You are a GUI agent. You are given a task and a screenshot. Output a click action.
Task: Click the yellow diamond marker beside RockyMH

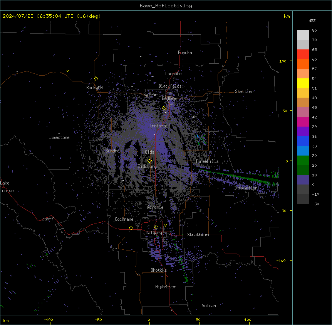click(96, 79)
